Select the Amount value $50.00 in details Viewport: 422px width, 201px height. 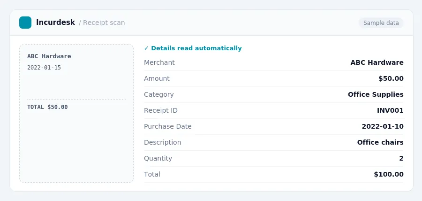(391, 78)
